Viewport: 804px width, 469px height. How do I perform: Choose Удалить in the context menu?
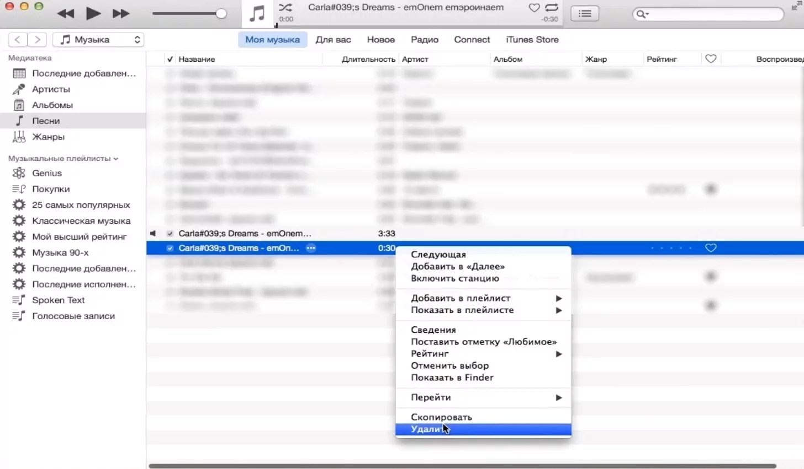click(484, 429)
